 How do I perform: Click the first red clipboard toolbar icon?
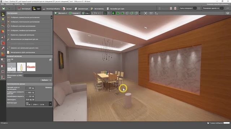pyautogui.click(x=171, y=8)
